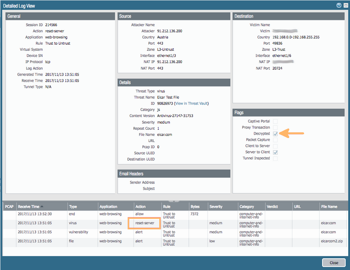This screenshot has width=350, height=270.
Task: Sort by the Severity column header
Action: point(216,207)
